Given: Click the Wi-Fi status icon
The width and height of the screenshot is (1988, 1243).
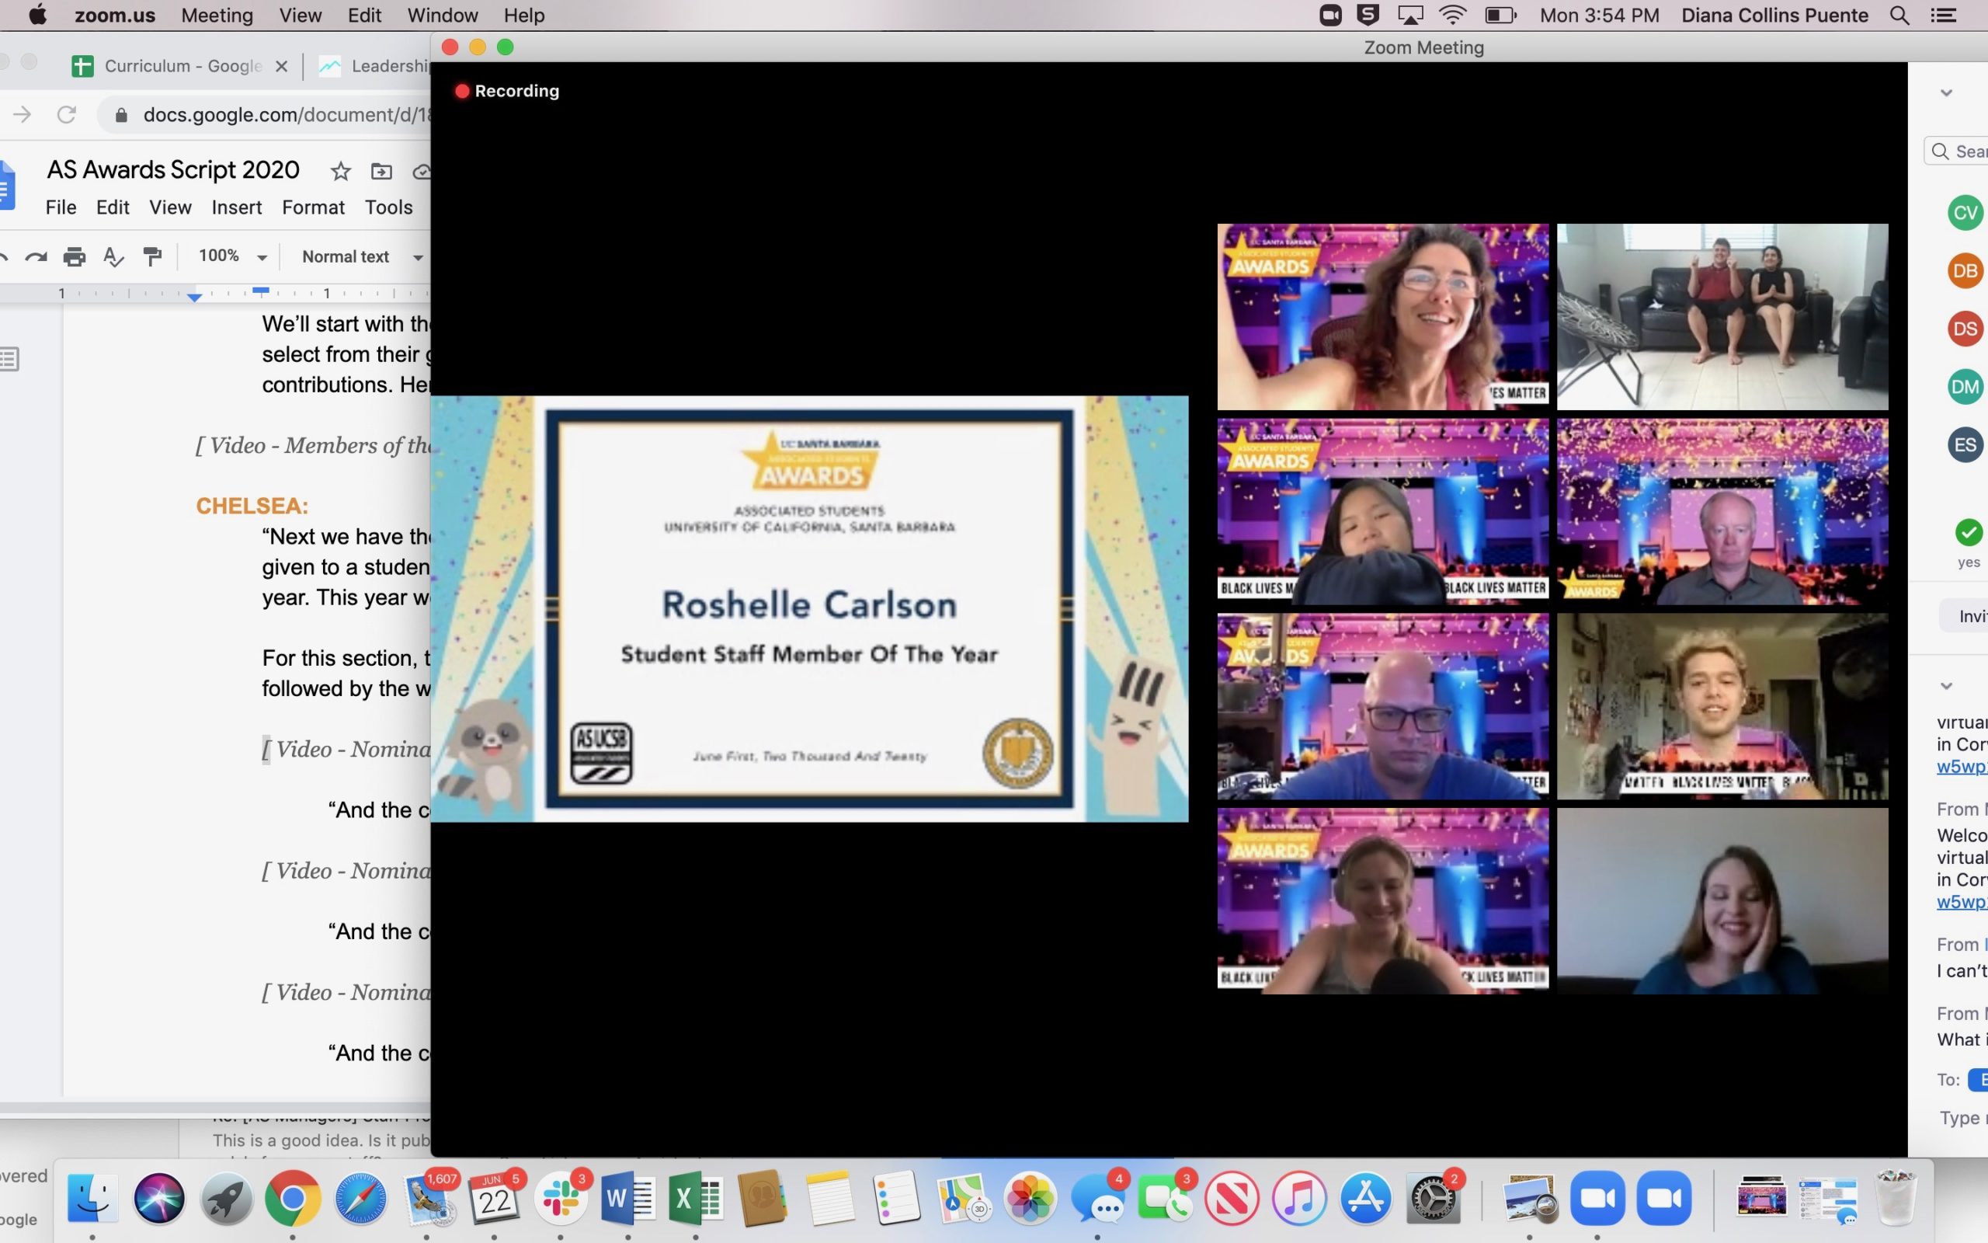Looking at the screenshot, I should click(x=1453, y=16).
